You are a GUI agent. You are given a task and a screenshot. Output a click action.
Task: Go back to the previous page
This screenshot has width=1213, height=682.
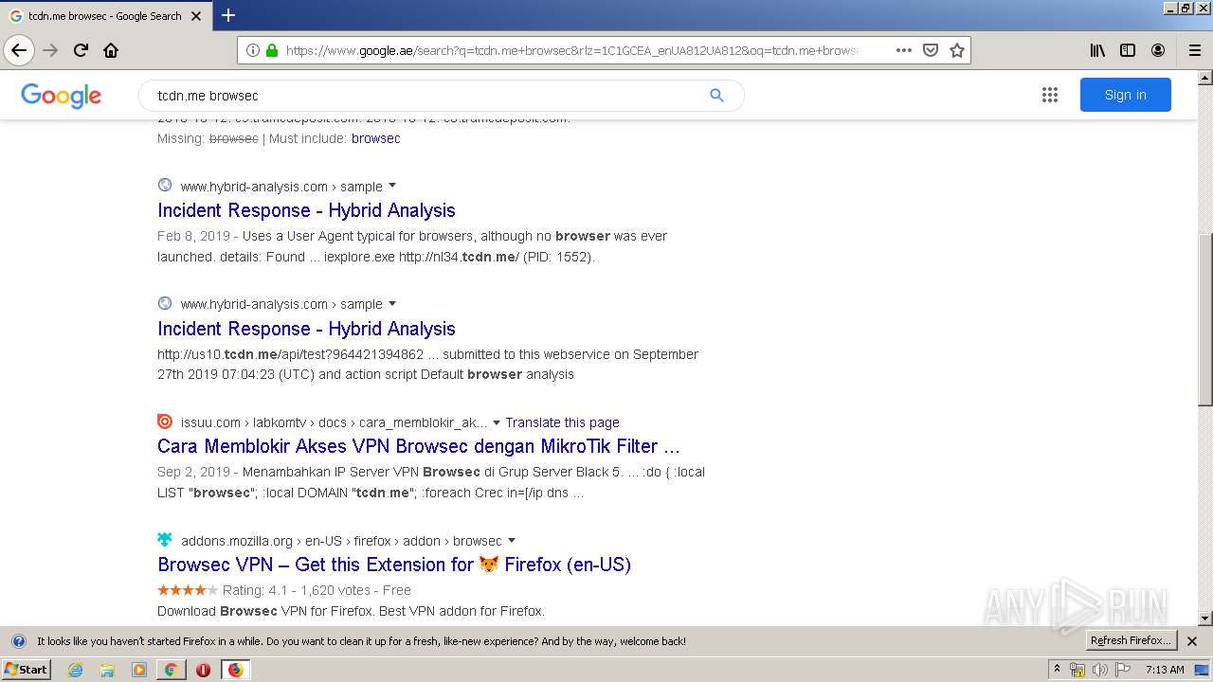point(19,50)
